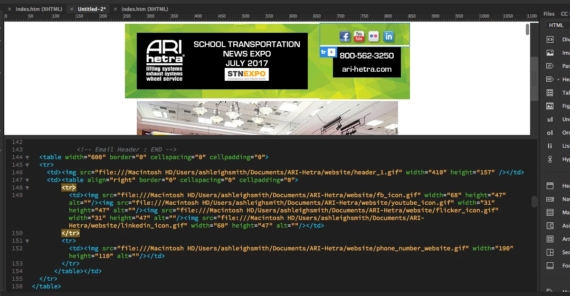Select the LinkedIn icon in design view
Image resolution: width=570 pixels, height=296 pixels.
[x=389, y=36]
